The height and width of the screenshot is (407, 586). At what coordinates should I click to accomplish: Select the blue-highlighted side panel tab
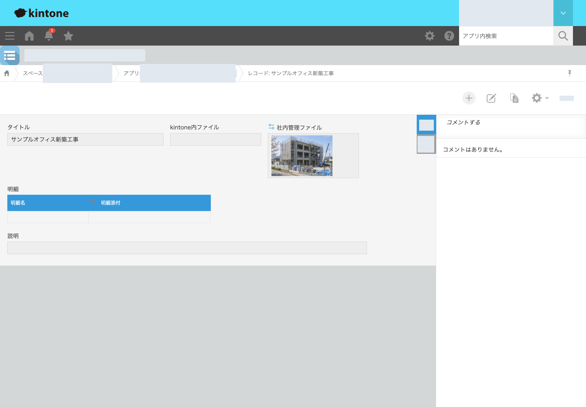pyautogui.click(x=426, y=125)
